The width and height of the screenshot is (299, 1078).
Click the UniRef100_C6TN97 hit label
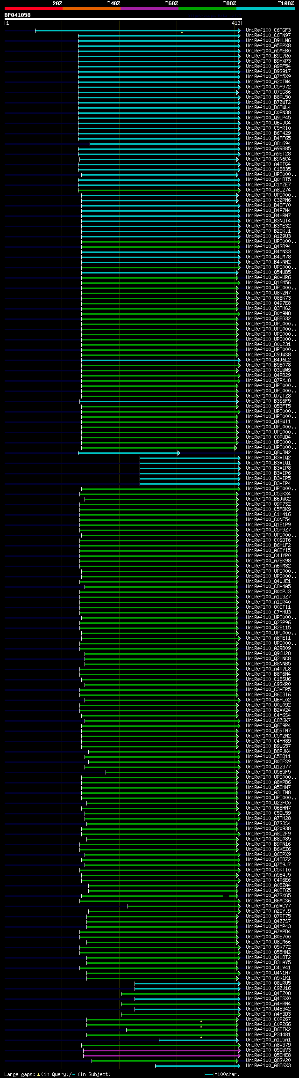pos(268,36)
